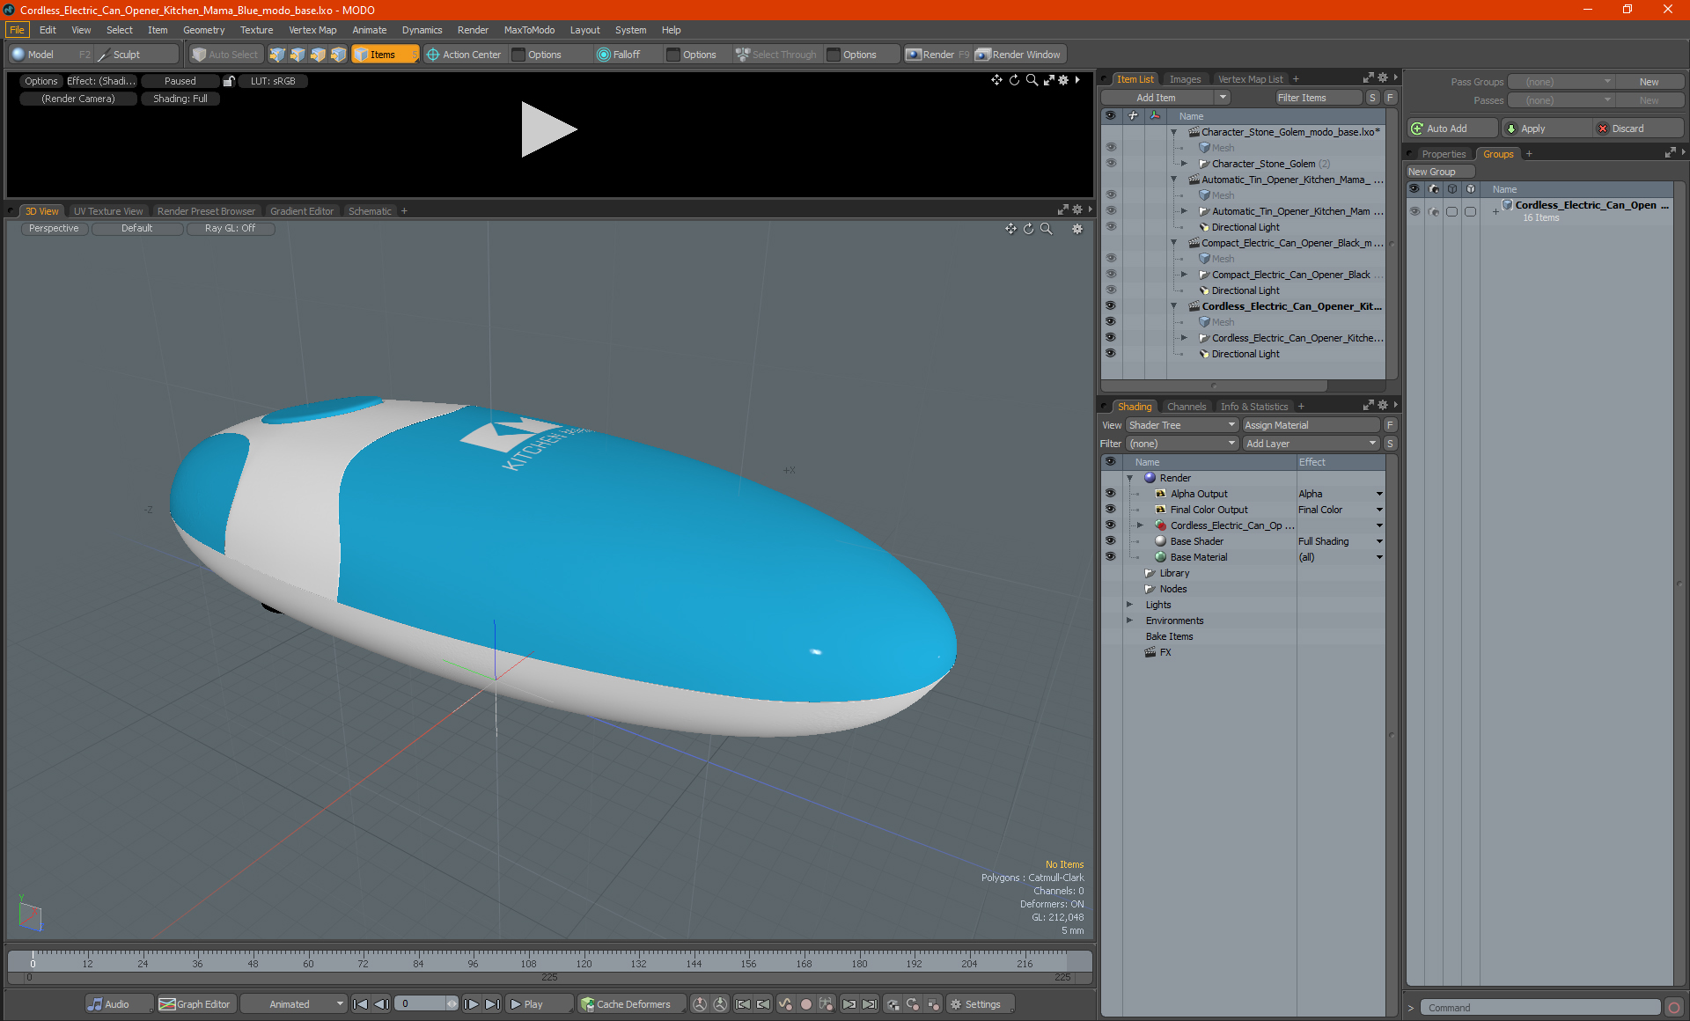Select Edges selection mode icon
The width and height of the screenshot is (1690, 1021).
[298, 55]
